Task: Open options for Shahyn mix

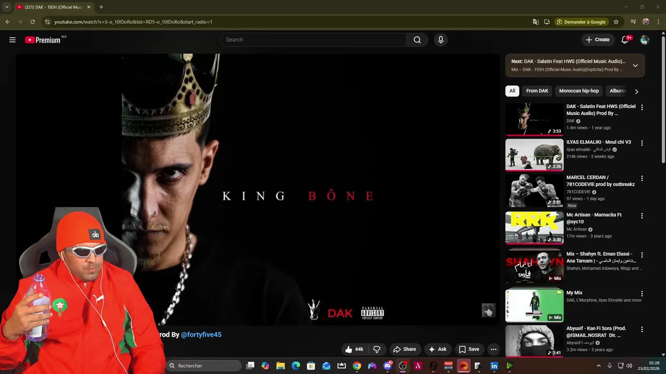Action: [x=642, y=255]
